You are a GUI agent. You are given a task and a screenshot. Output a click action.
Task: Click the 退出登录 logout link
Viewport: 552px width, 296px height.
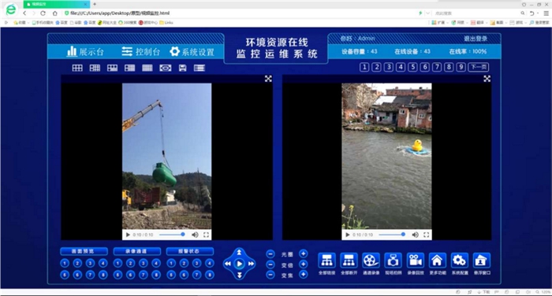coord(476,39)
